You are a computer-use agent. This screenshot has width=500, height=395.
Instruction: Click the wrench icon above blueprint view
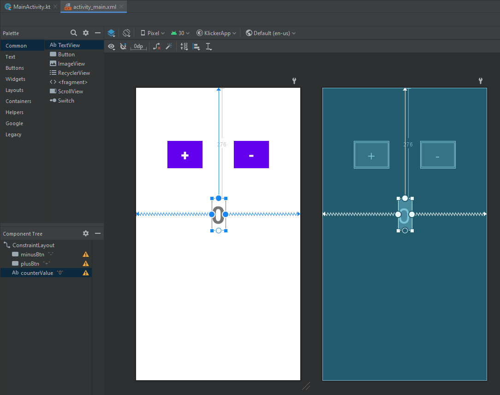(481, 81)
